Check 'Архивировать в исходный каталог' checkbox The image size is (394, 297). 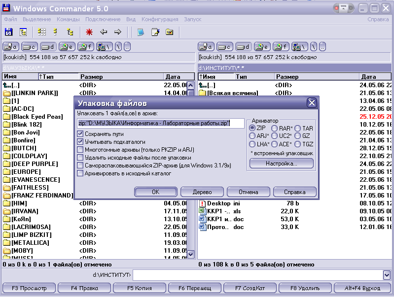[80, 173]
